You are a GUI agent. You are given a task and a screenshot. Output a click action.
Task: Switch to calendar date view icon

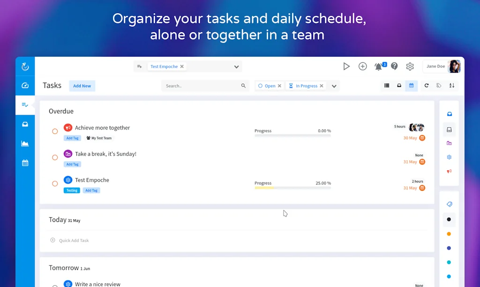(411, 86)
